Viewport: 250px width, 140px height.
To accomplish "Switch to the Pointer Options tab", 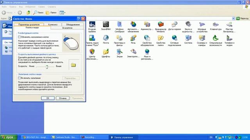I will pyautogui.click(x=29, y=24).
